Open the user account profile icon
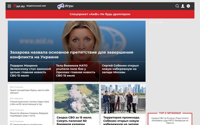Screen dimensions: 200x125 coord(183,6)
